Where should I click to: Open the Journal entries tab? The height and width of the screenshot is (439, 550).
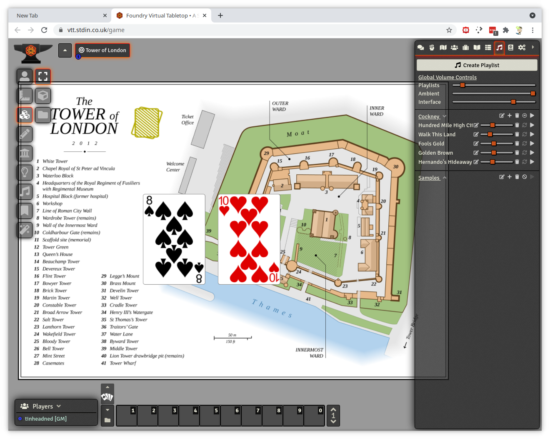(x=477, y=48)
